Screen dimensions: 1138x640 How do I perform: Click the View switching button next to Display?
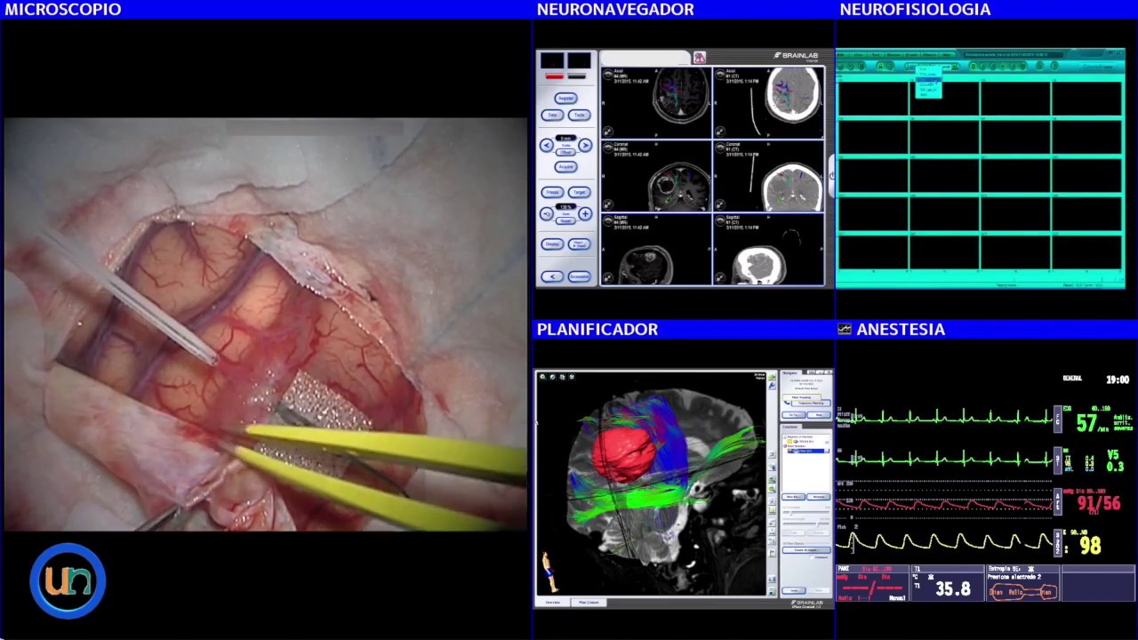coord(579,244)
